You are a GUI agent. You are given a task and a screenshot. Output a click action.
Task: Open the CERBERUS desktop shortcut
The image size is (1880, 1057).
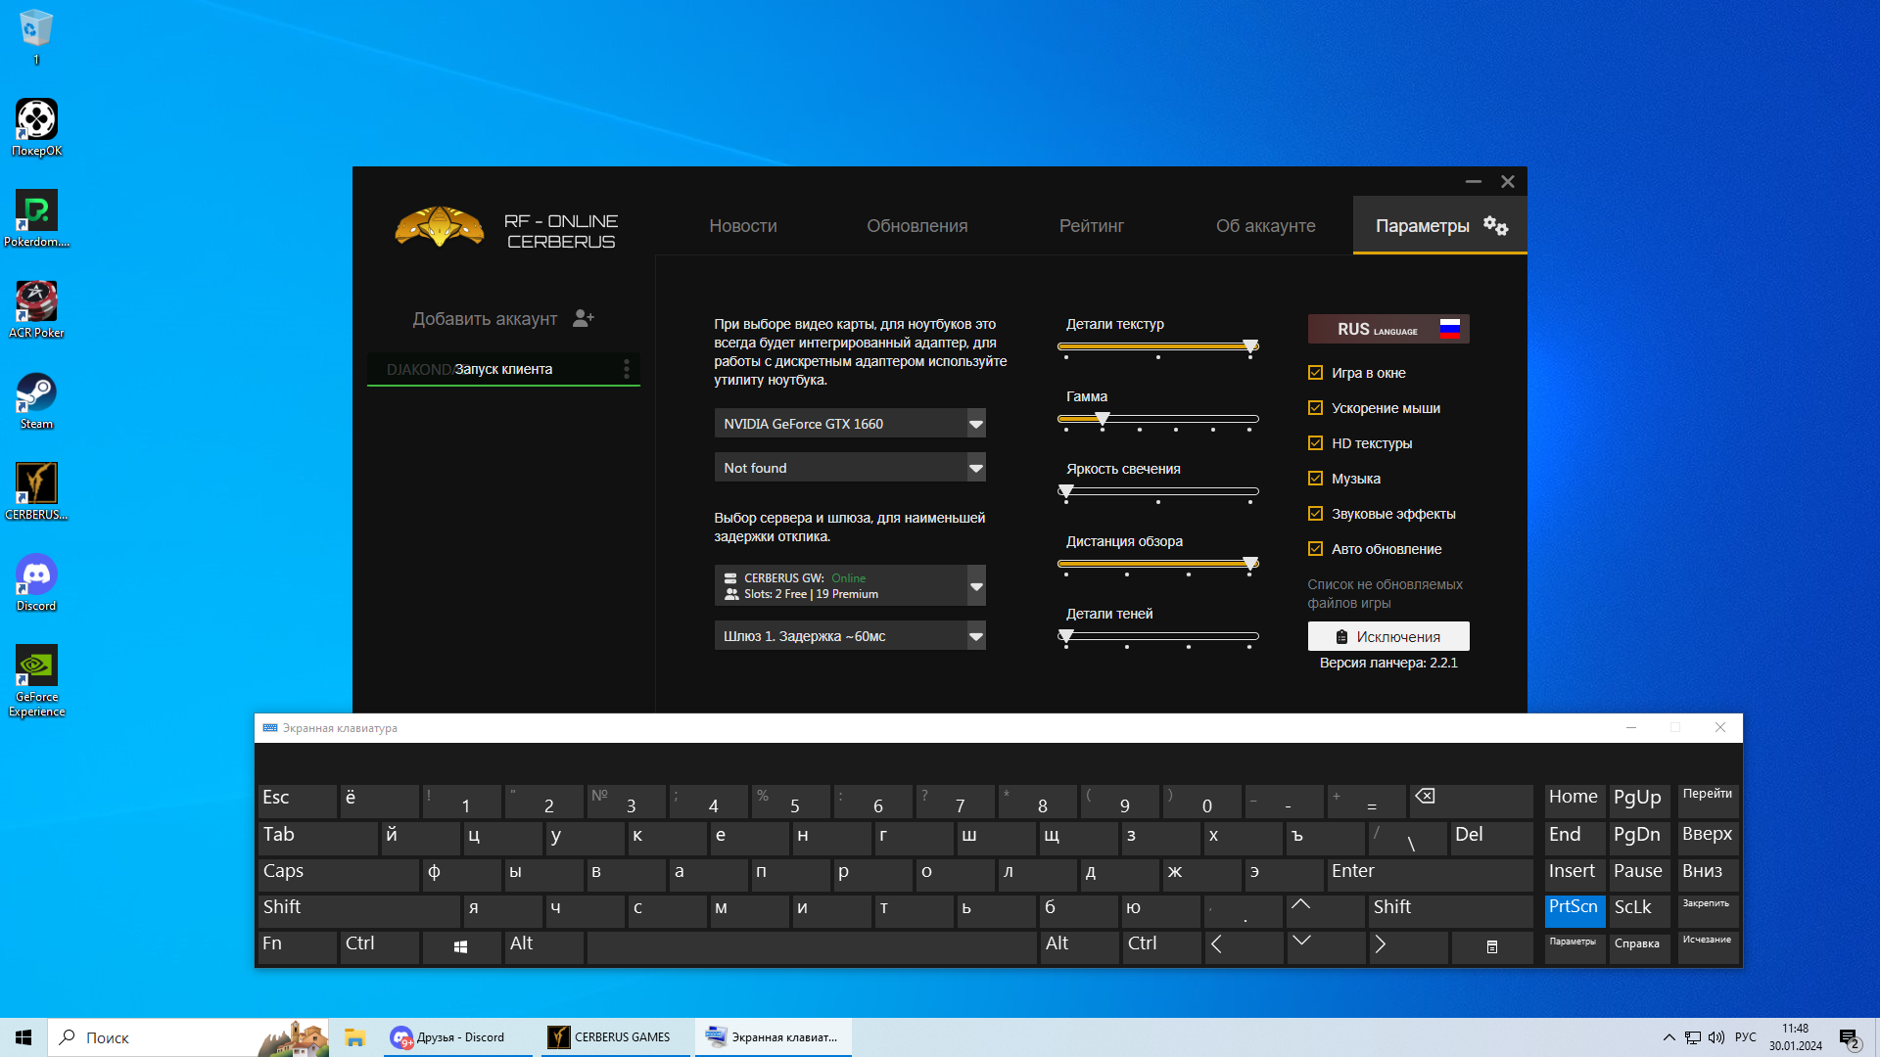36,491
